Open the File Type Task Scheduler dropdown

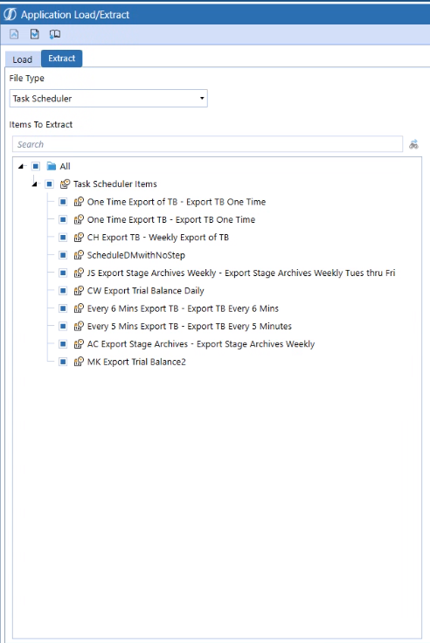(108, 99)
